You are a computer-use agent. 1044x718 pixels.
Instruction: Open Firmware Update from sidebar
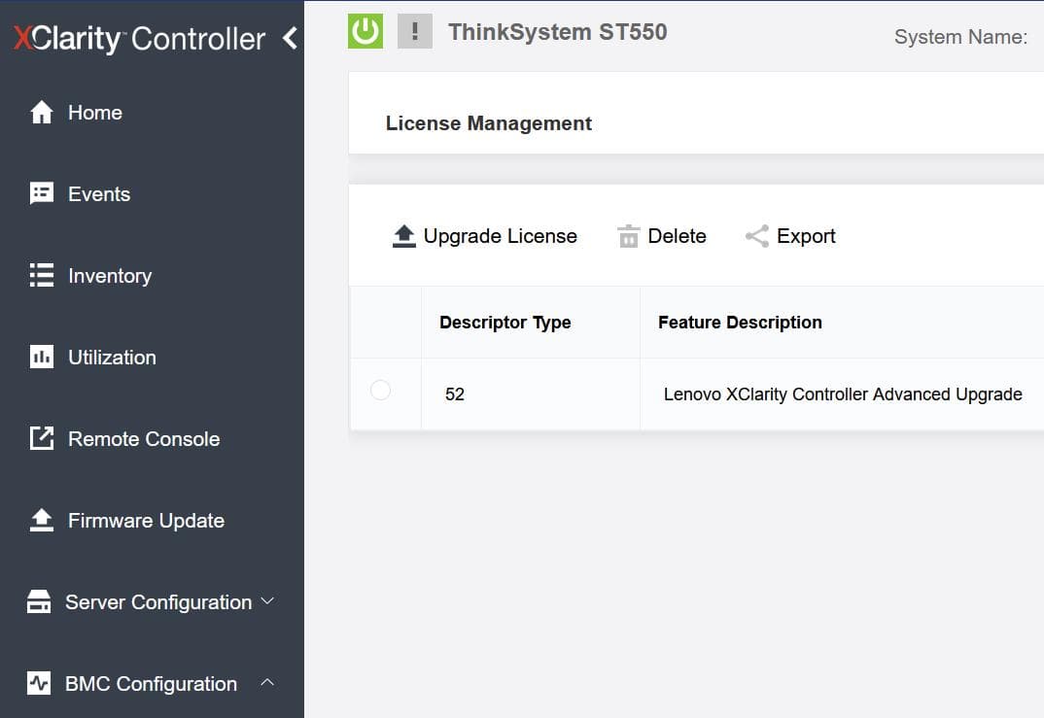tap(144, 521)
